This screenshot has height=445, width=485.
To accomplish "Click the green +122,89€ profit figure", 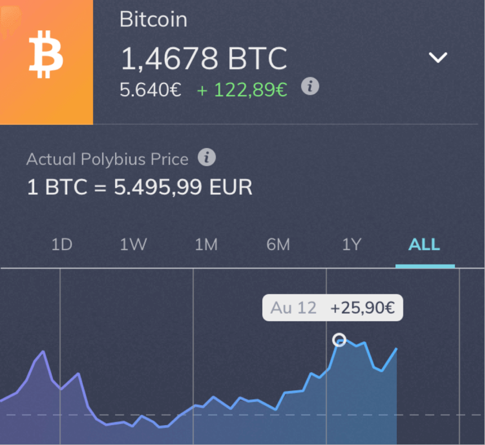I will (x=242, y=90).
